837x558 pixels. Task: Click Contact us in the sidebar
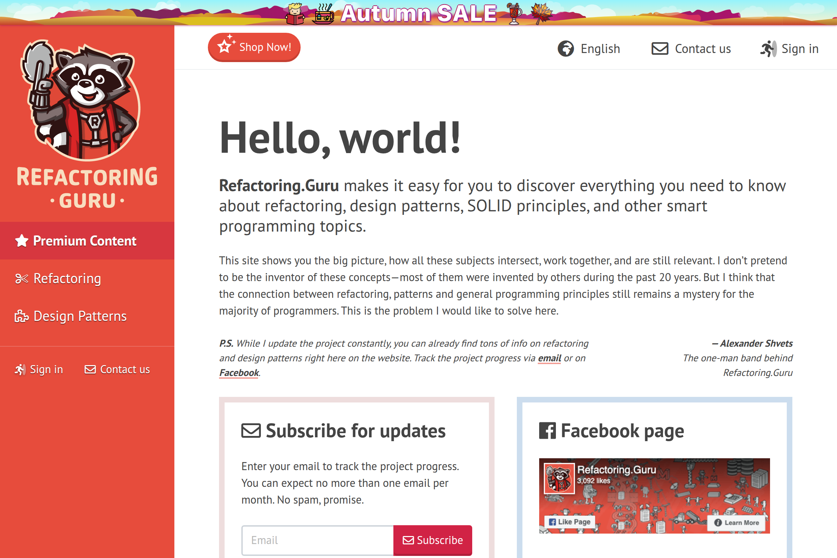point(117,369)
